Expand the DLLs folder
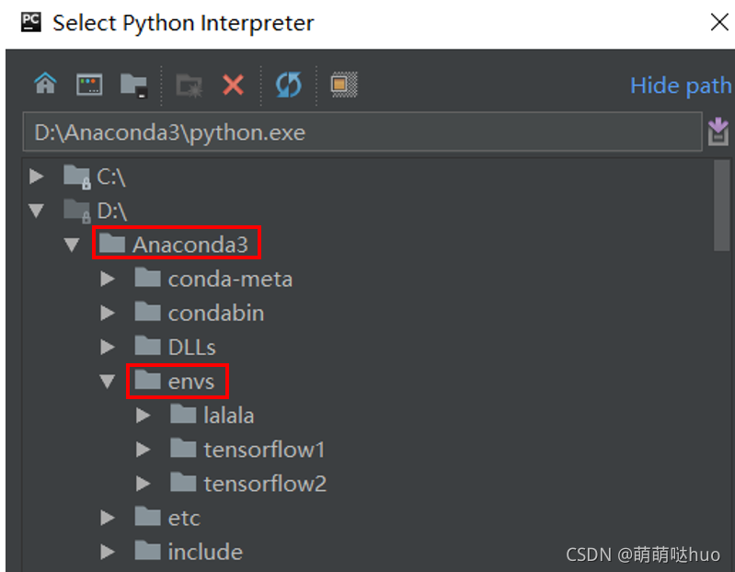Image resolution: width=735 pixels, height=572 pixels. (x=108, y=347)
